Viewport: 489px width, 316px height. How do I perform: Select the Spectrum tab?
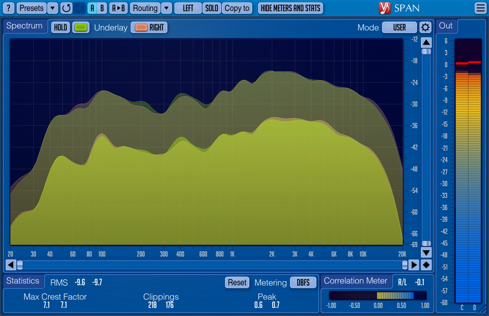(x=24, y=26)
